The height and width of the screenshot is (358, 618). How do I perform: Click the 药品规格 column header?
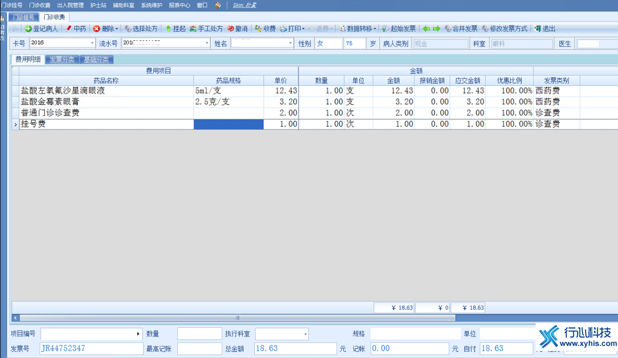(229, 80)
